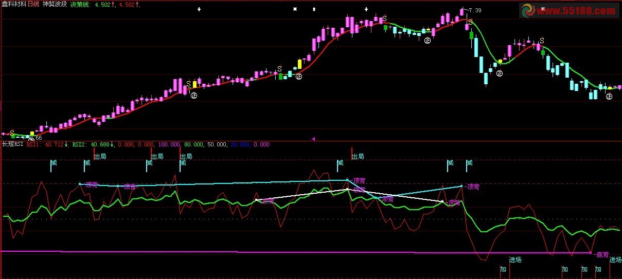
Task: Click the 进场 entry label under the RSI trough
Action: coord(516,259)
